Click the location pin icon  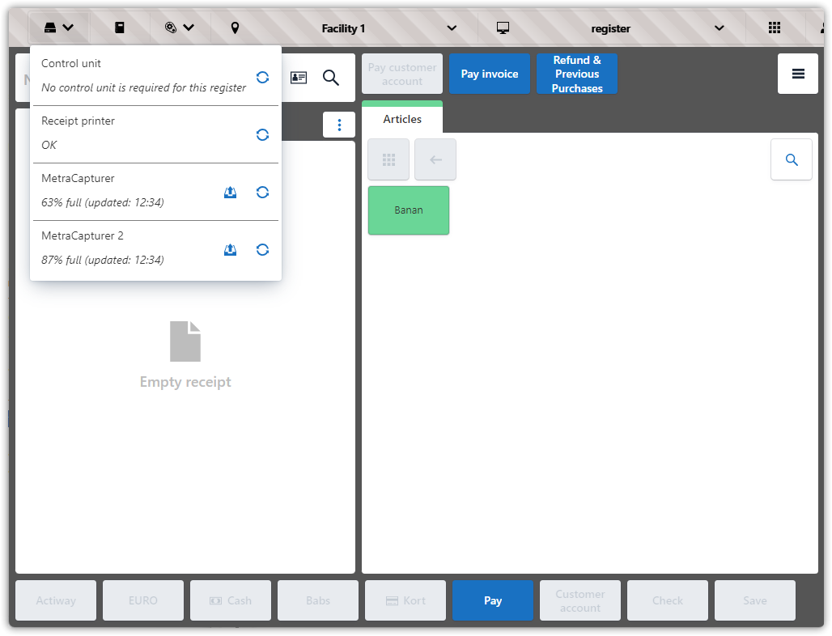click(235, 28)
